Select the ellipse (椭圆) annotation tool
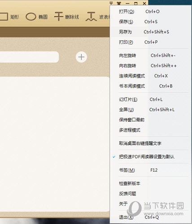192x224 pixels. tap(37, 17)
